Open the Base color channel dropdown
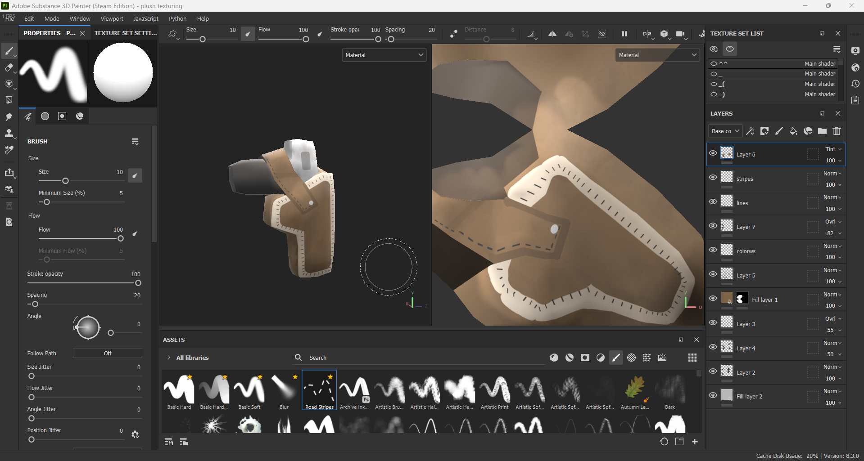This screenshot has width=864, height=461. point(725,131)
